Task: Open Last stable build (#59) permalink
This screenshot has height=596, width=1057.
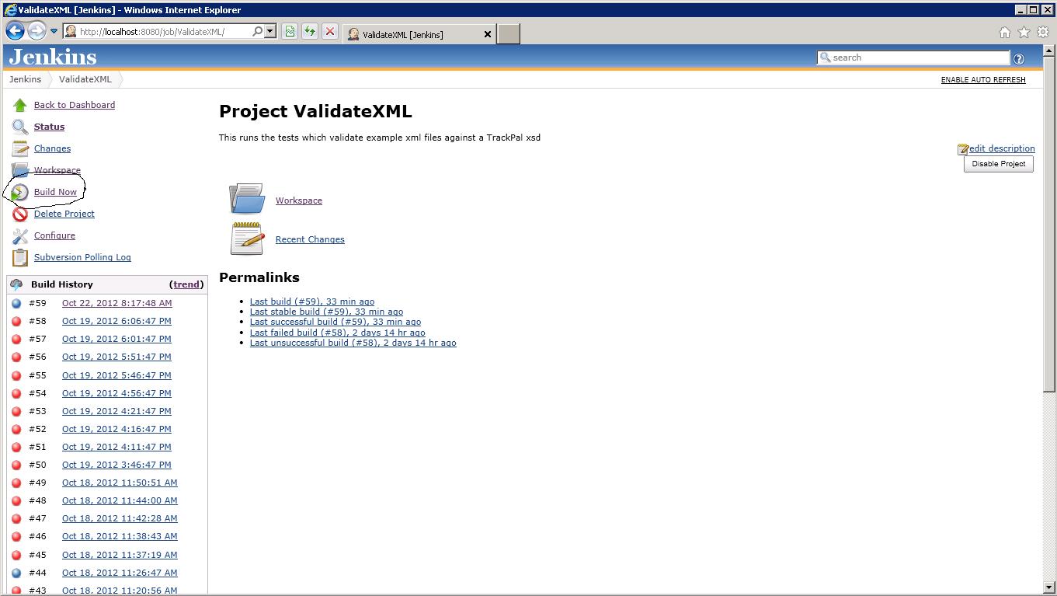Action: click(326, 312)
